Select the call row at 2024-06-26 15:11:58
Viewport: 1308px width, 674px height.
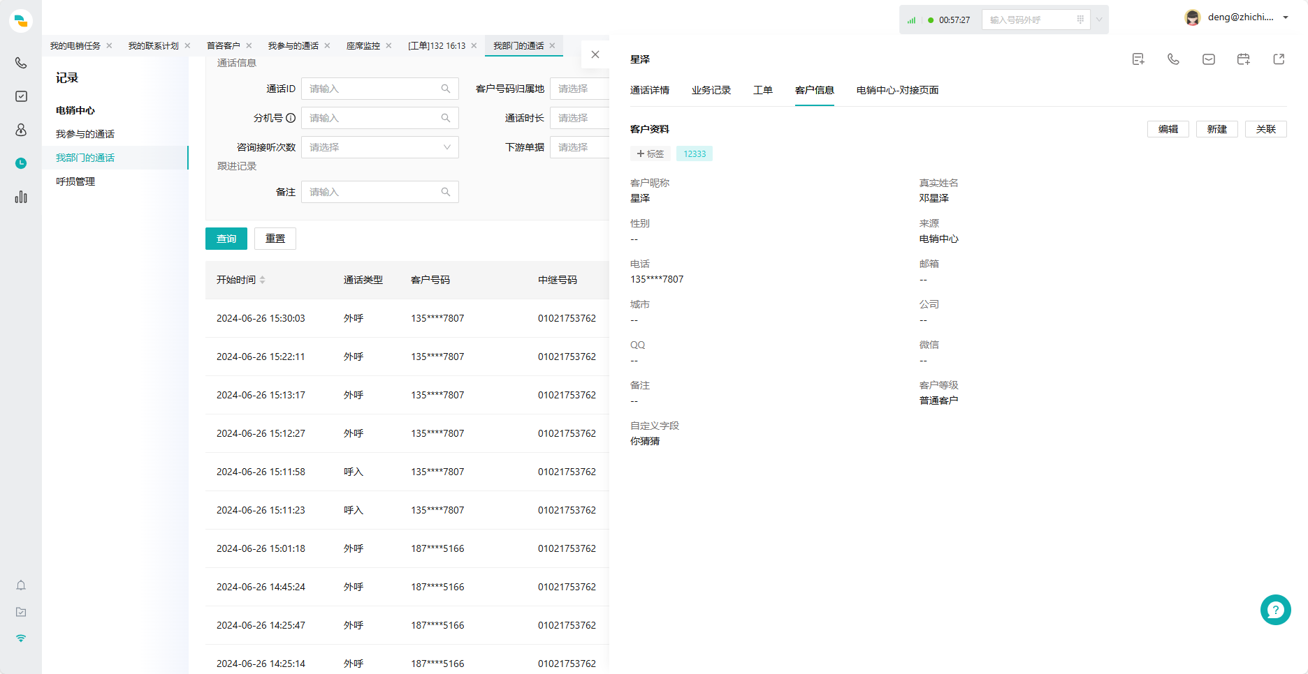(x=407, y=472)
